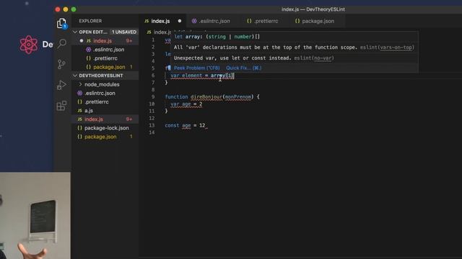Image resolution: width=462 pixels, height=259 pixels.
Task: Switch to the index.js editor tab
Action: [x=163, y=21]
